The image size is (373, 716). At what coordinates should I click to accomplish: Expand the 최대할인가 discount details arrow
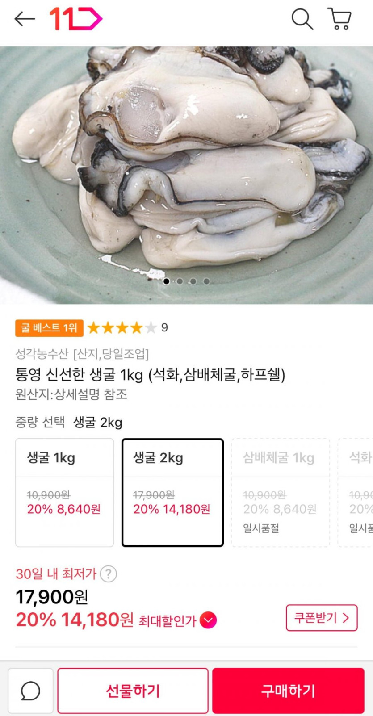point(208,620)
